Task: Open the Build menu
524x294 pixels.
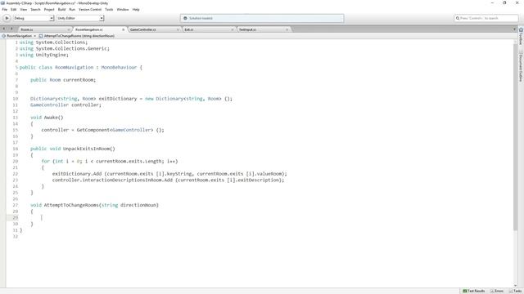Action: click(62, 9)
